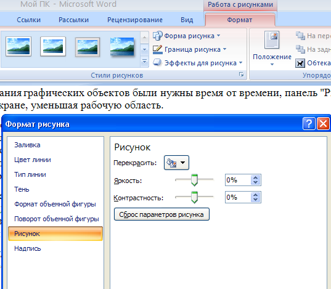Open the Рецензирование ribbon tab

pos(135,20)
